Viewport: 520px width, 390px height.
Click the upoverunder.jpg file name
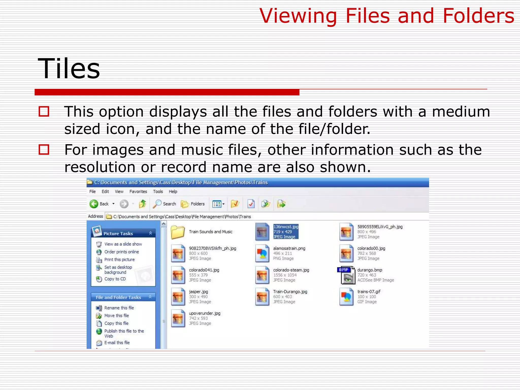click(205, 313)
